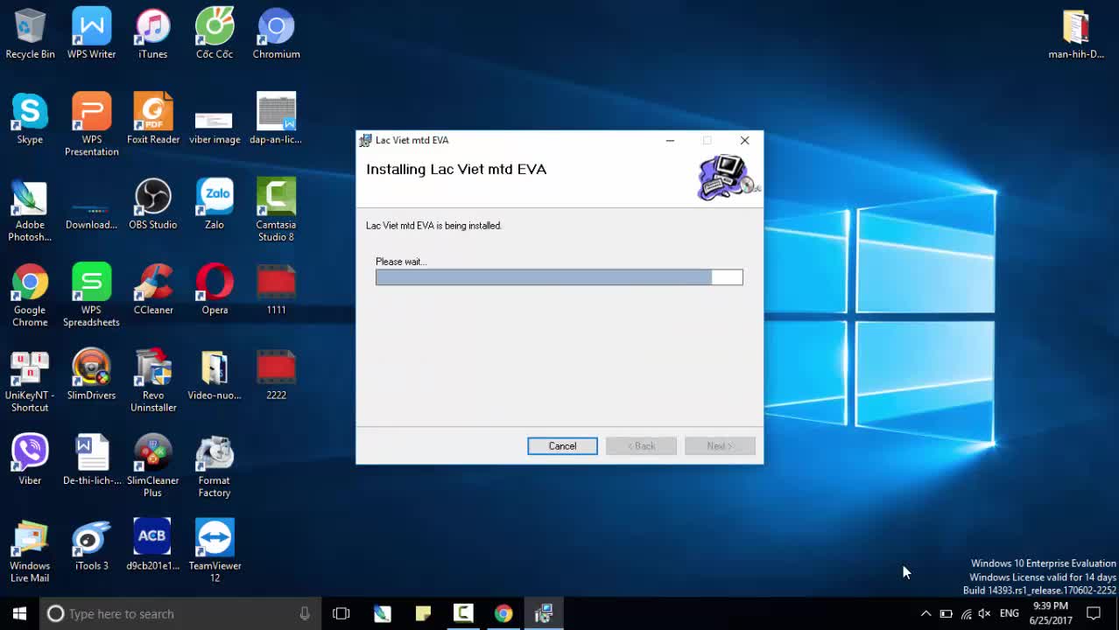Select the 2222 video file
Screen dimensions: 1119x630
pos(276,375)
